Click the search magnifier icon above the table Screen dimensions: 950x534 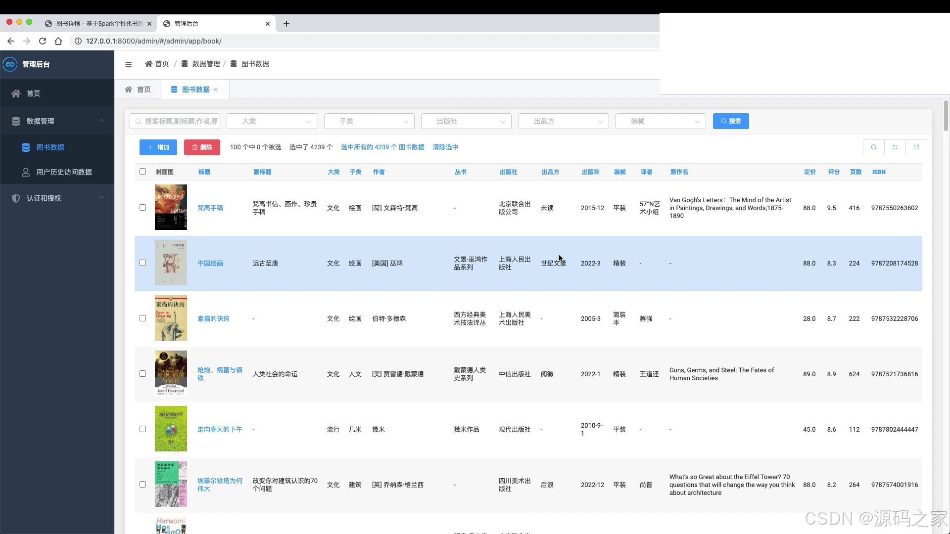coord(874,147)
